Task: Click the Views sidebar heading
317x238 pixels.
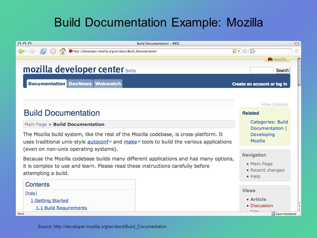Action: point(249,190)
